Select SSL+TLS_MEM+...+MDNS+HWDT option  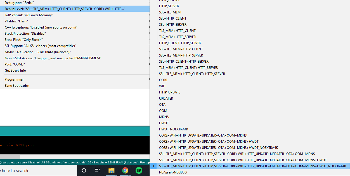[x=250, y=160]
